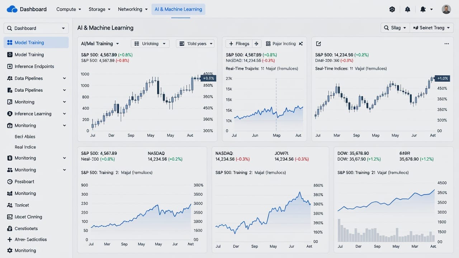The image size is (459, 258).
Task: Switch to the AI & Machine Learning tab
Action: [x=178, y=9]
